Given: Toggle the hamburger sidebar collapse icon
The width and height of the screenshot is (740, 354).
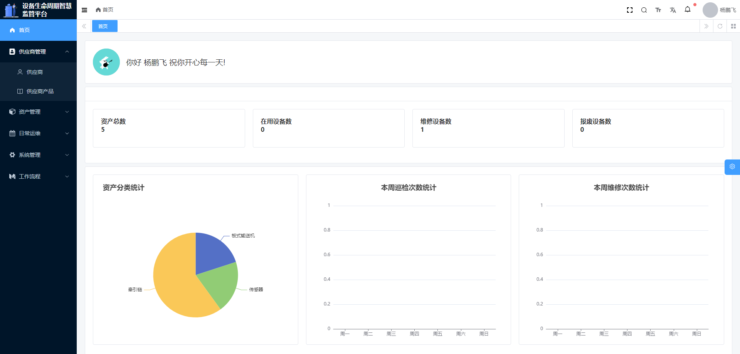Looking at the screenshot, I should [x=84, y=10].
